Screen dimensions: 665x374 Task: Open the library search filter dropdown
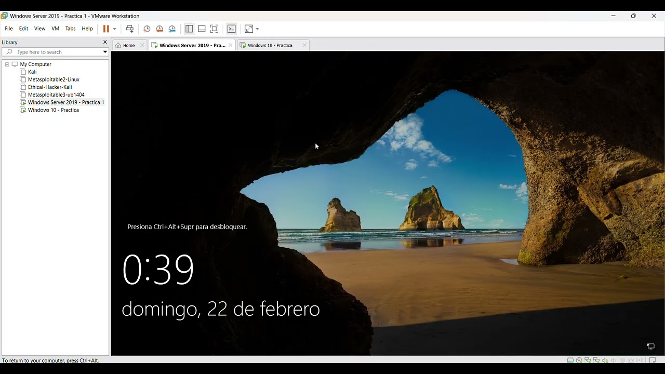[x=105, y=52]
